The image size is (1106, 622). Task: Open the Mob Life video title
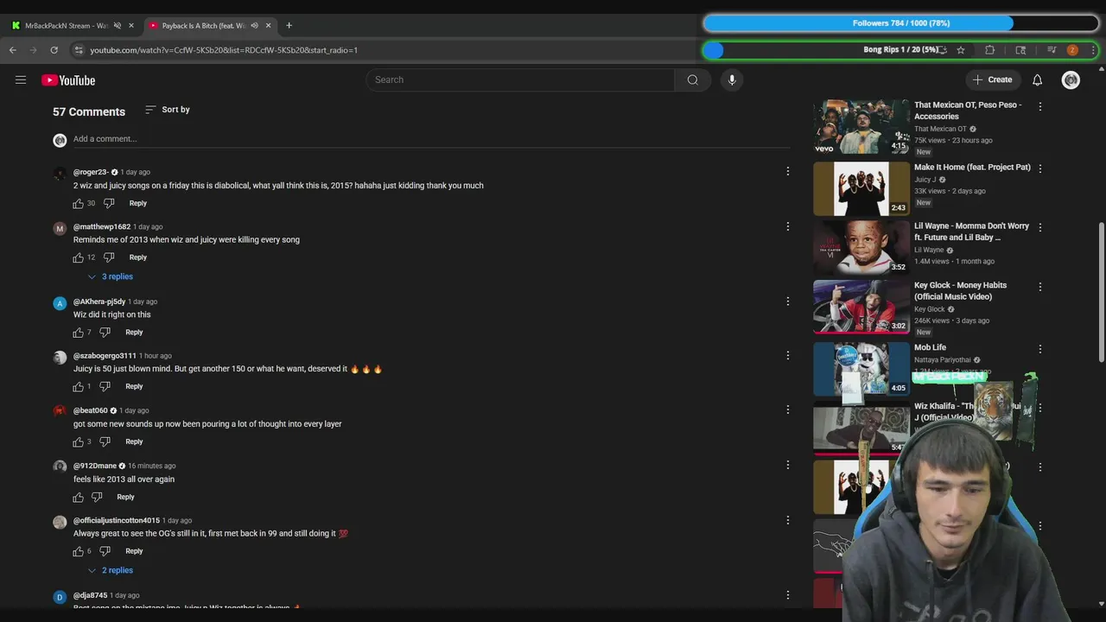(x=930, y=347)
